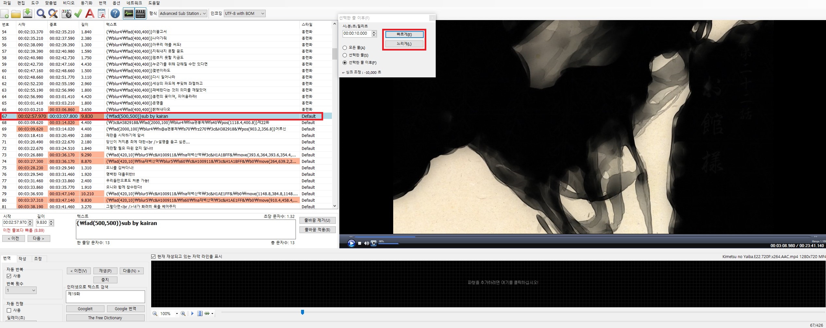The width and height of the screenshot is (826, 328).
Task: Click the 줄바꿈 적용(B) button
Action: [317, 230]
